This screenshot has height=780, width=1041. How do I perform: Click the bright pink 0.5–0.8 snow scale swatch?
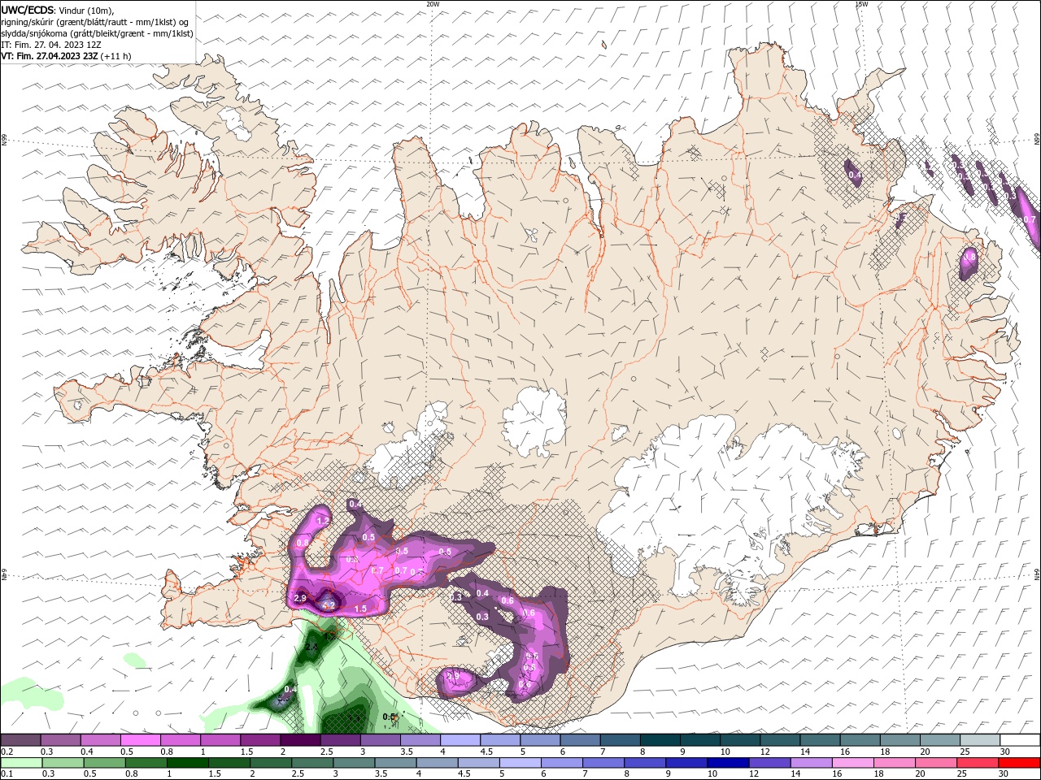pos(140,739)
